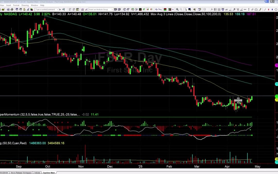Image resolution: width=278 pixels, height=174 pixels.
Task: Click the red down arrow drawing tool
Action: click(x=268, y=10)
